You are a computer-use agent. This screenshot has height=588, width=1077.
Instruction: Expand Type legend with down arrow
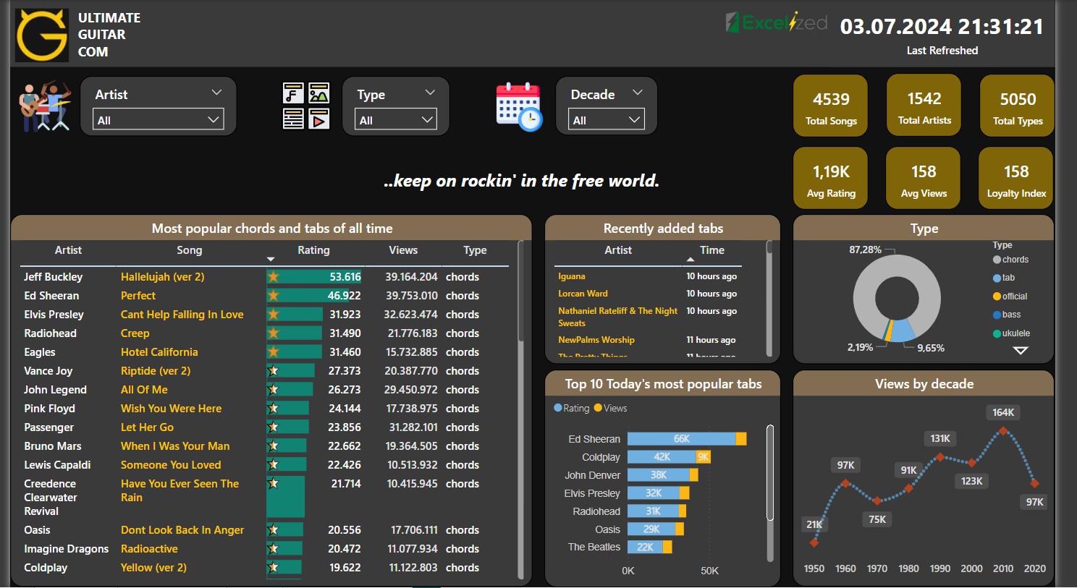point(1021,351)
